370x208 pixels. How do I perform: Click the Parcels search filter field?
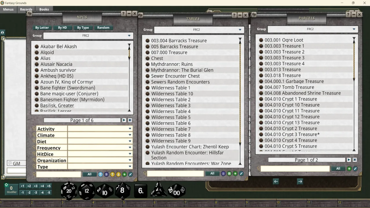pos(295,169)
